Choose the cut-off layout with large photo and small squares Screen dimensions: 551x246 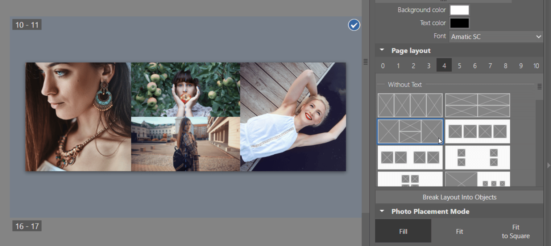pyautogui.click(x=477, y=179)
